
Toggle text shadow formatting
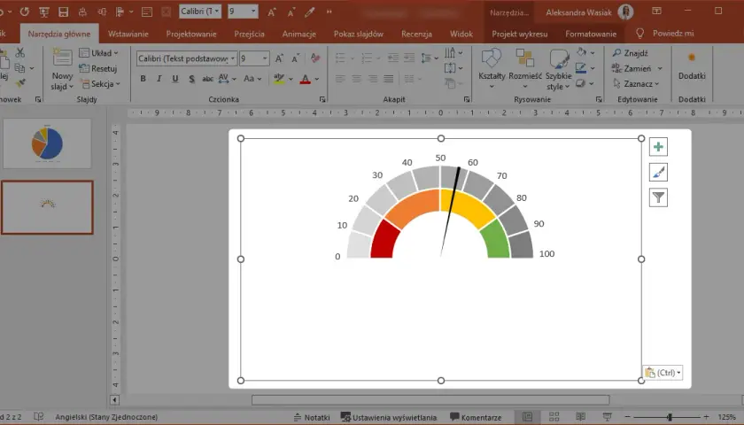pos(191,79)
